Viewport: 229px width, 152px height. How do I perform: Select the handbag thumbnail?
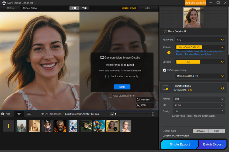[34, 126]
